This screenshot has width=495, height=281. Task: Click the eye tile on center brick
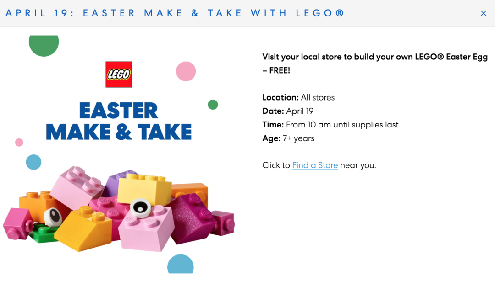pyautogui.click(x=141, y=208)
